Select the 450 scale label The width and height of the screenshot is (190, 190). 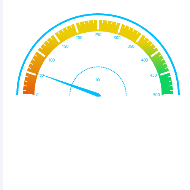[x=154, y=75]
